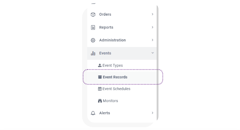The width and height of the screenshot is (240, 130).
Task: Click the Administration gear icon
Action: point(93,40)
